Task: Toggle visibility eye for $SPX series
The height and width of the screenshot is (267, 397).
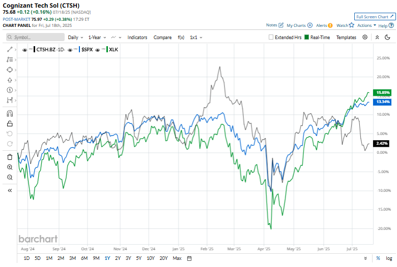Action: 70,50
